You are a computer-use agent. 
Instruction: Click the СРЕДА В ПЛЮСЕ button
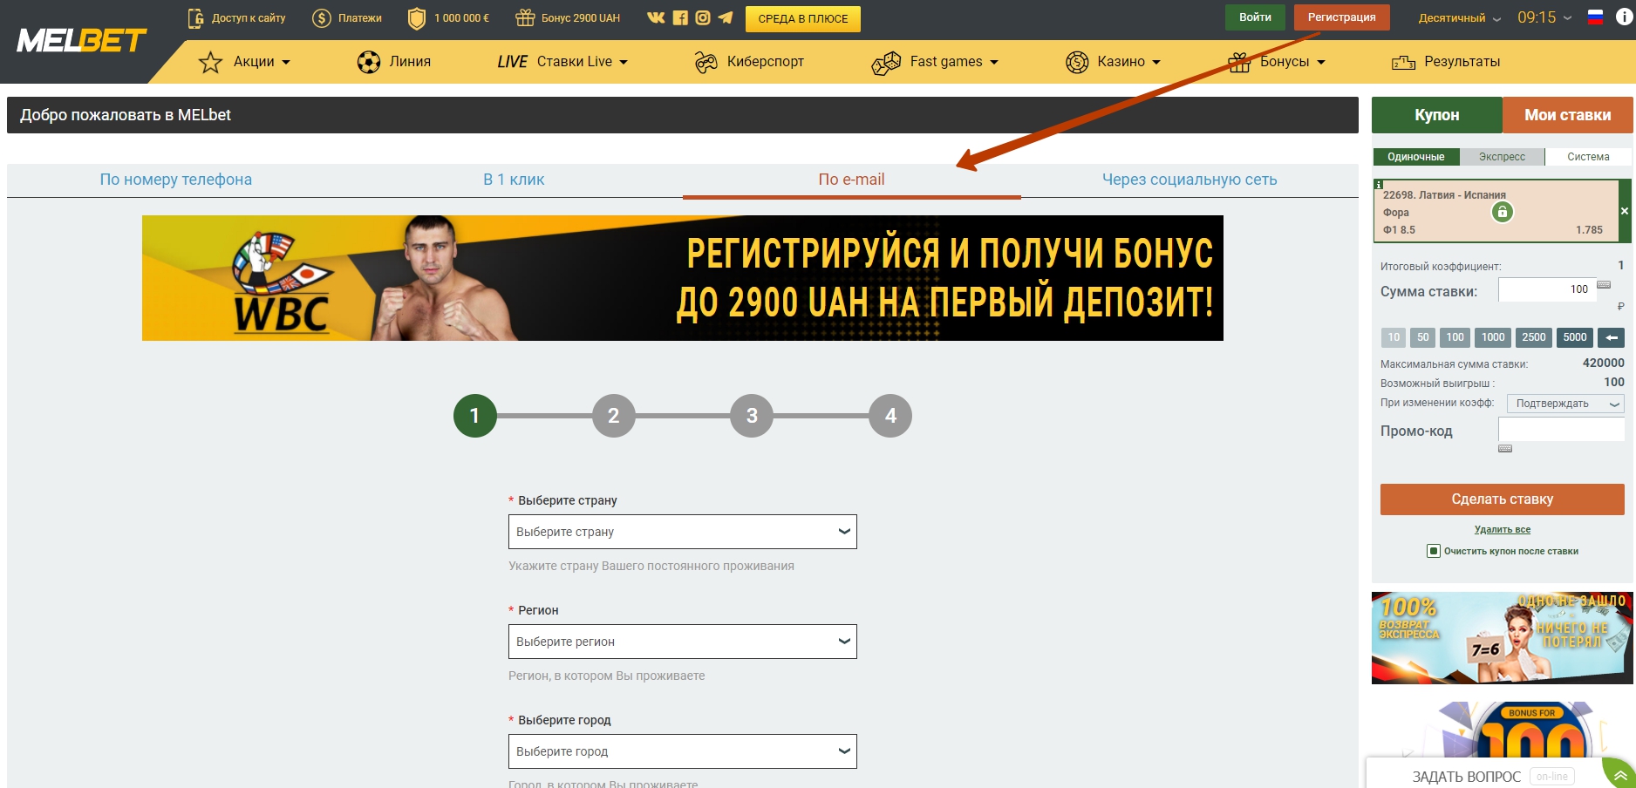pyautogui.click(x=802, y=18)
